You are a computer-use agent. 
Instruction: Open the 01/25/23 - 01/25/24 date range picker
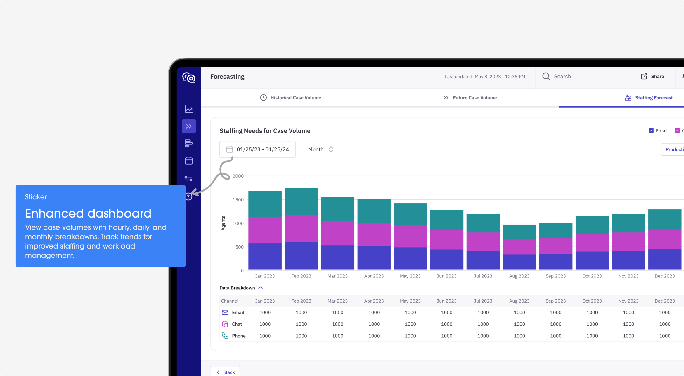(x=257, y=149)
